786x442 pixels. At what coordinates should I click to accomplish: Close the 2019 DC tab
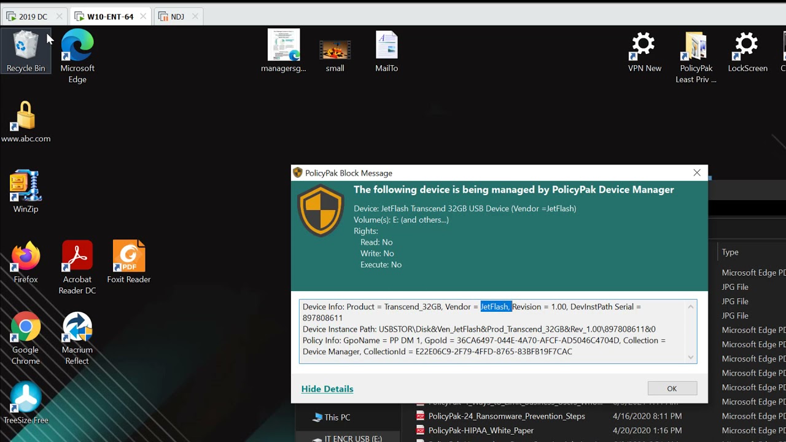[x=59, y=17]
